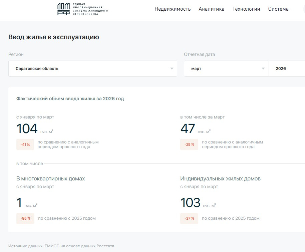Open the март month selector
The height and width of the screenshot is (252, 305).
click(x=226, y=69)
